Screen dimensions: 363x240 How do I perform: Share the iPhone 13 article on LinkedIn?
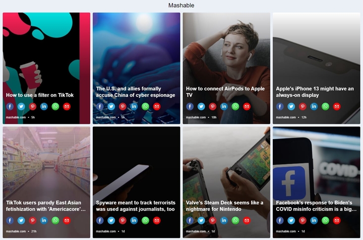click(x=314, y=107)
